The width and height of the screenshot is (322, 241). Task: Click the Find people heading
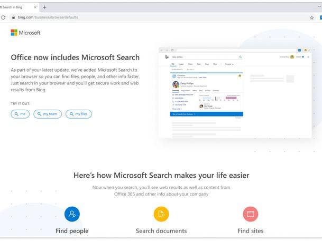tap(72, 231)
